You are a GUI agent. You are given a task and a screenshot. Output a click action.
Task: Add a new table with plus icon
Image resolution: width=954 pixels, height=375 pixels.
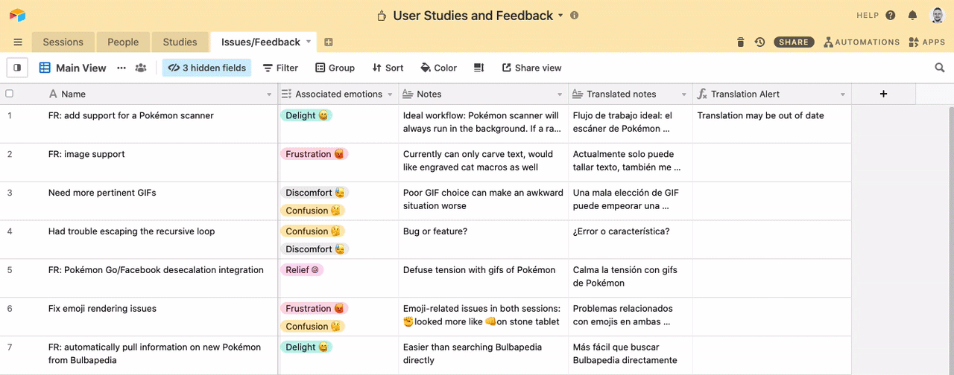tap(329, 42)
